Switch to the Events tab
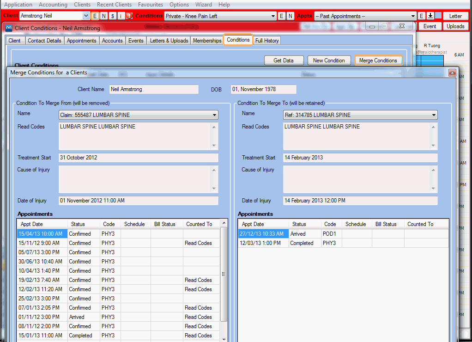Viewport: 472px width, 342px height. [x=136, y=41]
